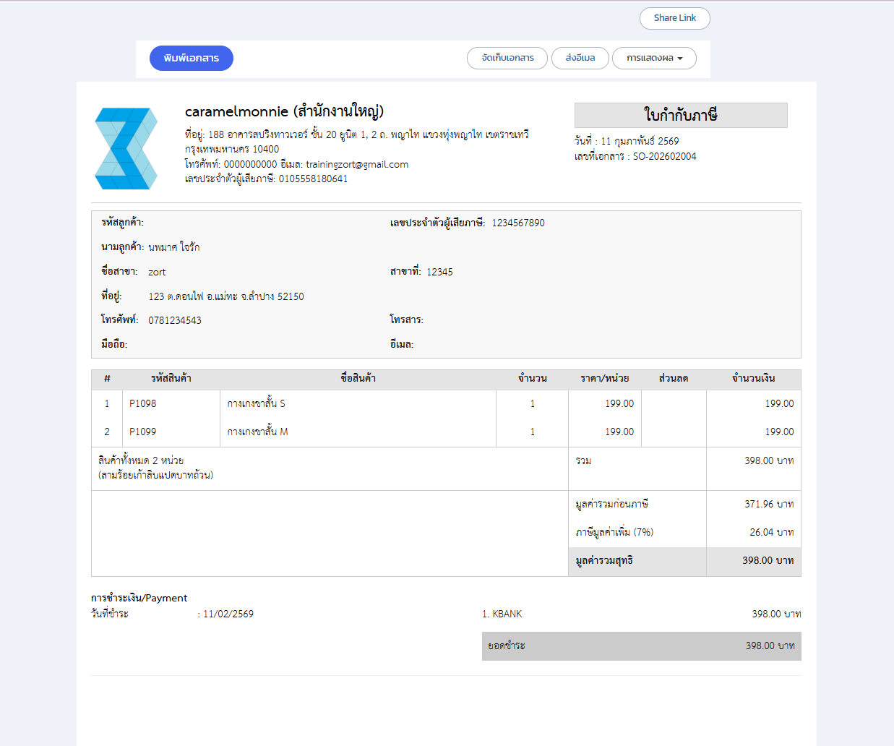Select the ใบกำกับภาษี document title box
This screenshot has width=894, height=746.
tap(680, 115)
